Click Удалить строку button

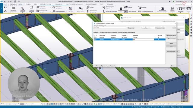tap(171, 38)
